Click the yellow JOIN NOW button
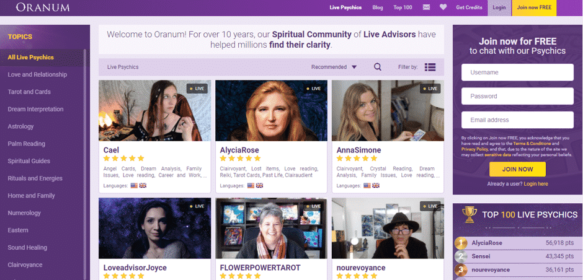The image size is (583, 280). pos(517,169)
